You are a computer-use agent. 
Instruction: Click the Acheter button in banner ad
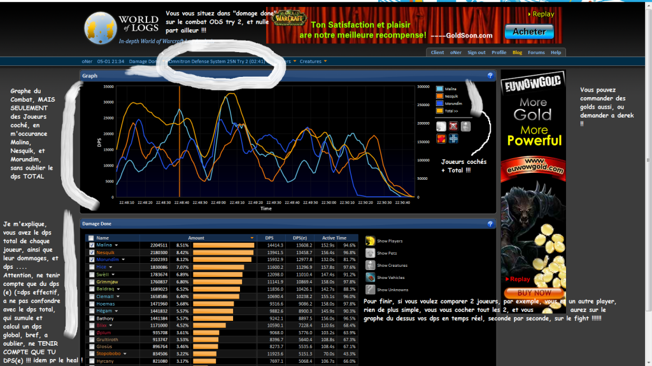[529, 32]
